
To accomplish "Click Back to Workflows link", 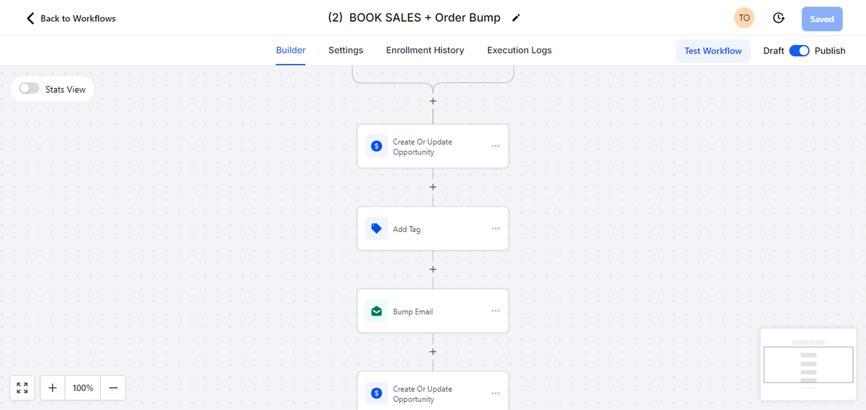I will [78, 18].
